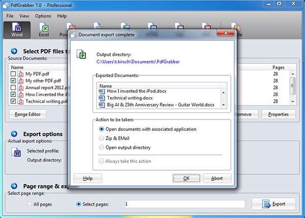Open the File menu
This screenshot has width=305, height=218.
(10, 16)
